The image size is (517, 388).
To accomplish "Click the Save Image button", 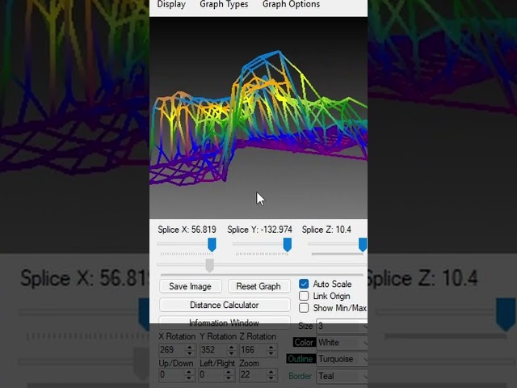I will click(x=191, y=286).
